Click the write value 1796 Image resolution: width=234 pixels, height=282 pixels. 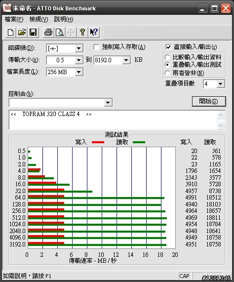coord(192,171)
